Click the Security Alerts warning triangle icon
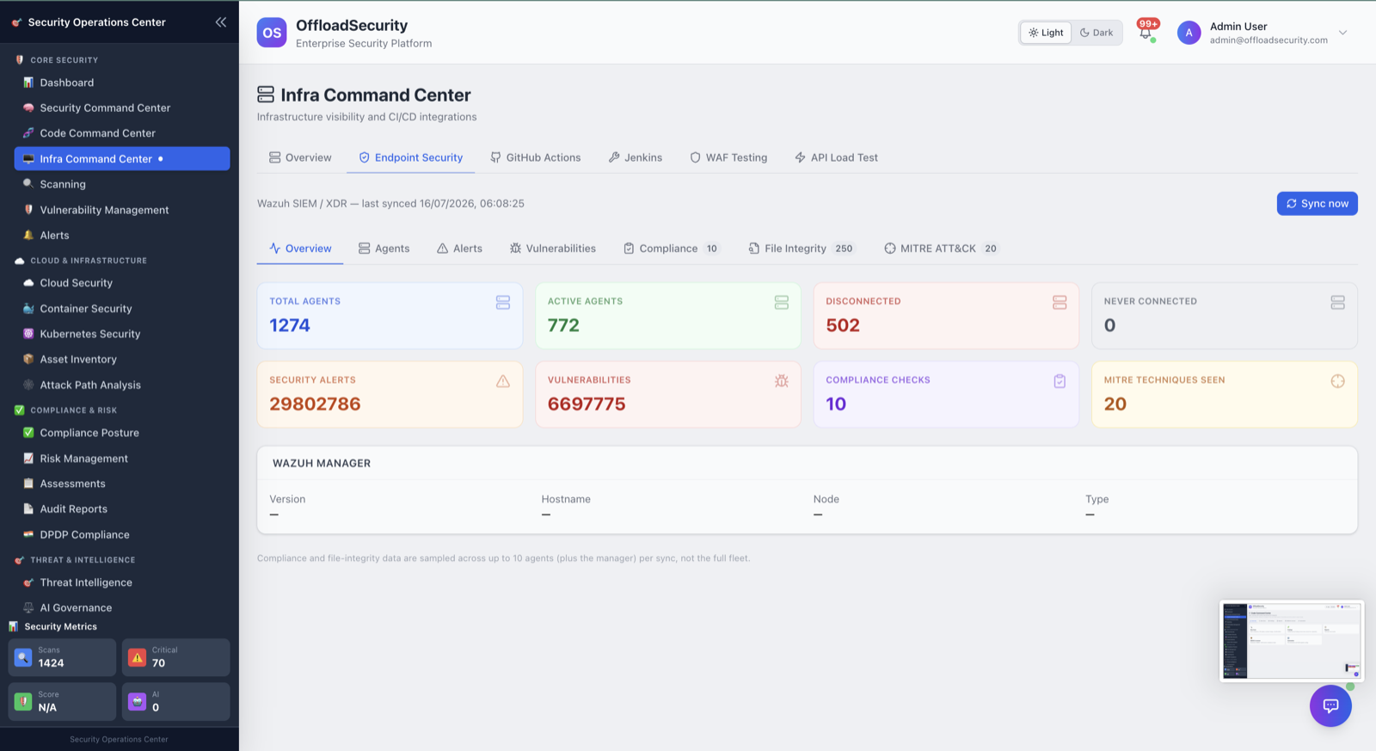The height and width of the screenshot is (751, 1376). 503,381
